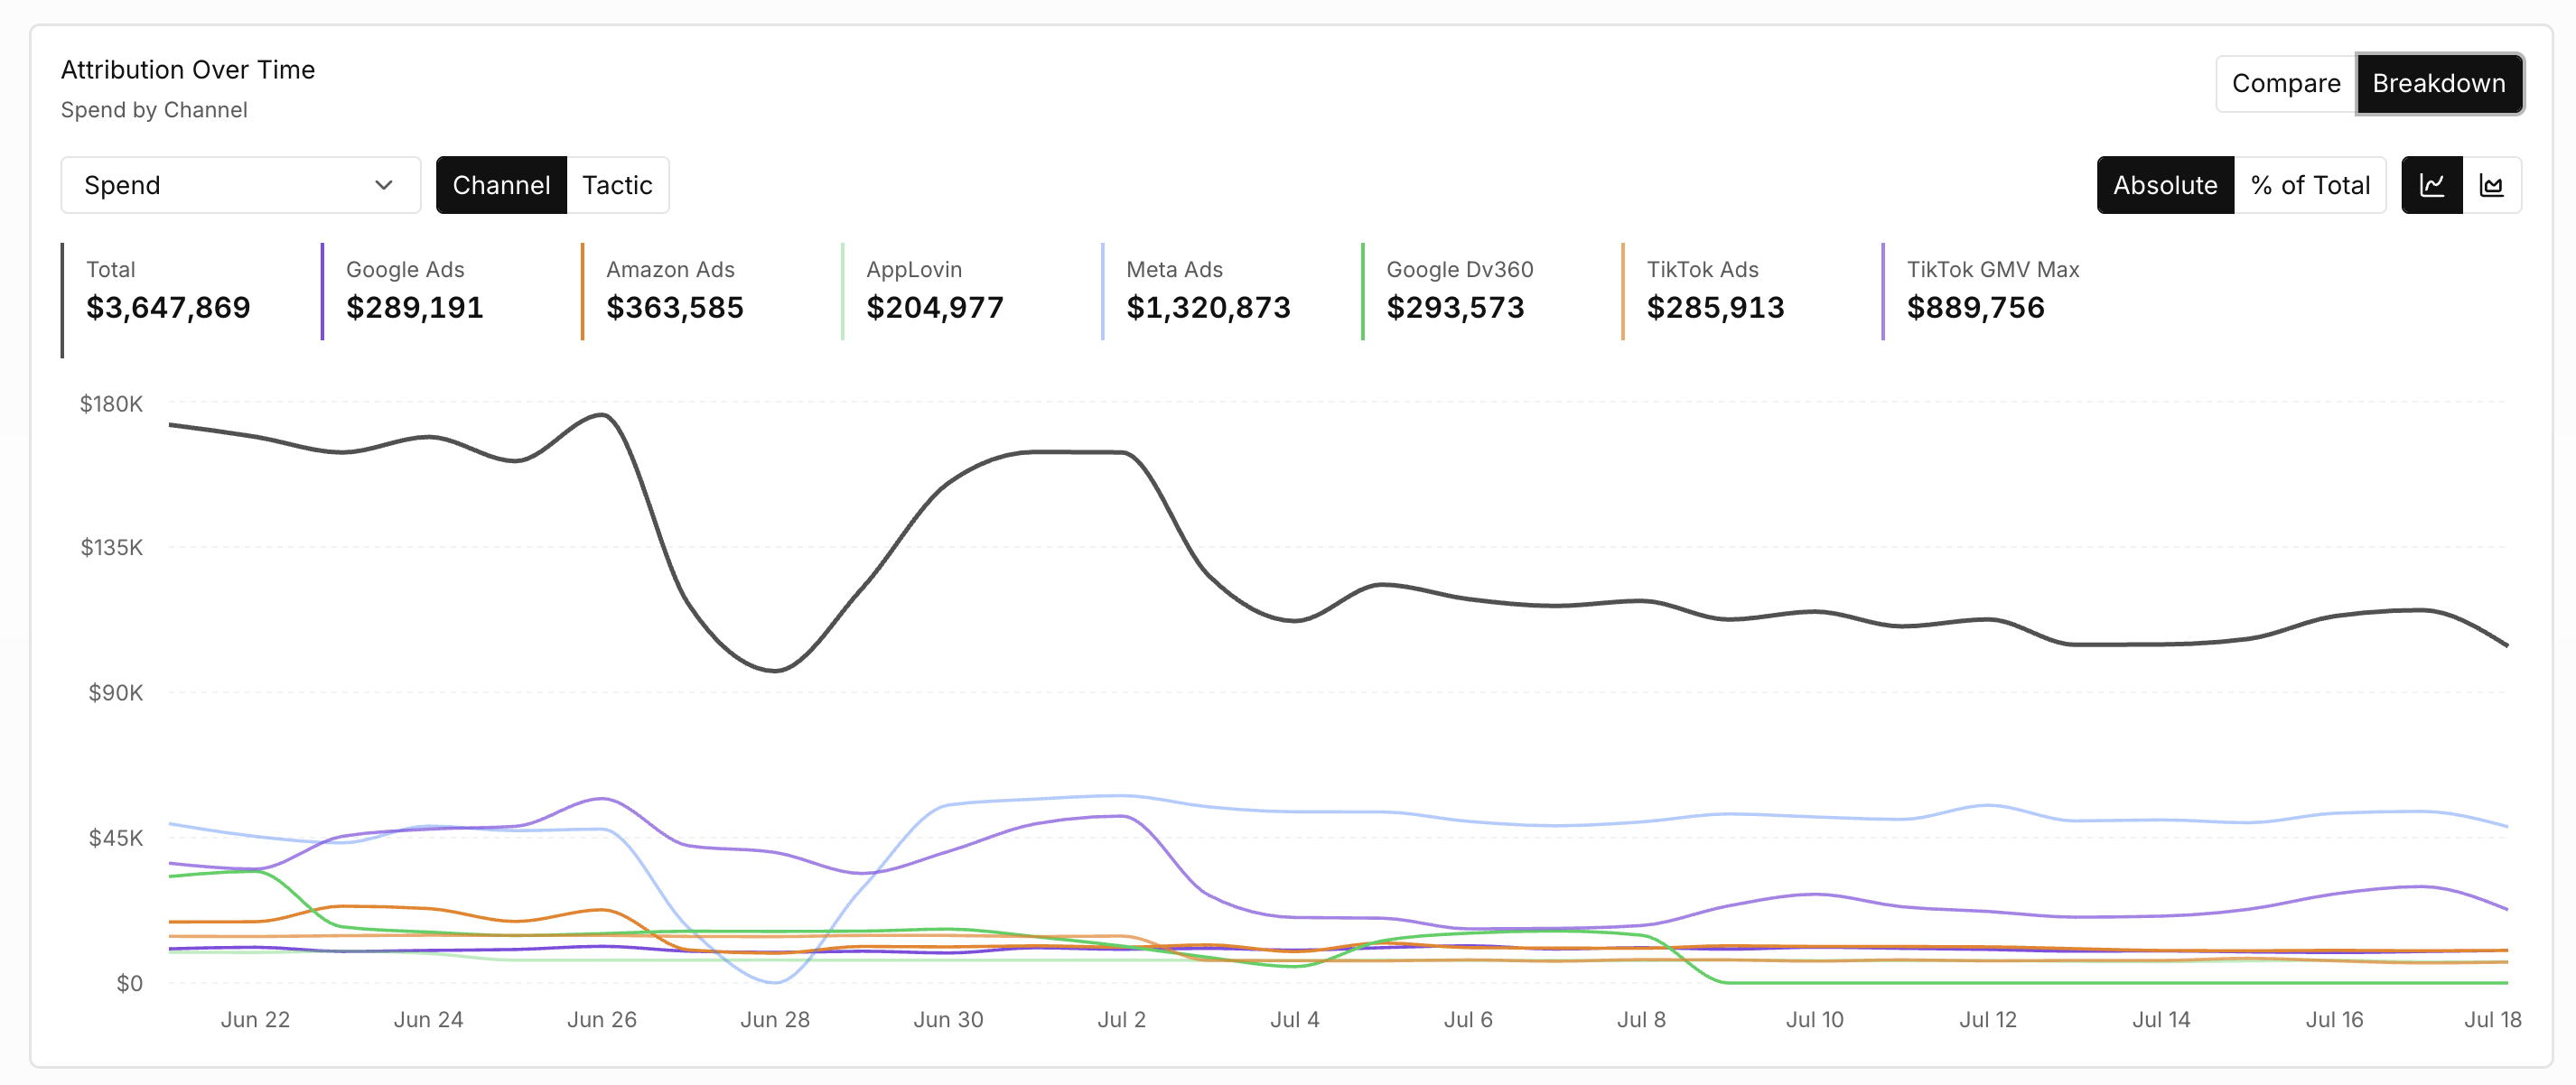The width and height of the screenshot is (2576, 1085).
Task: Switch to % of Total display
Action: click(x=2310, y=185)
